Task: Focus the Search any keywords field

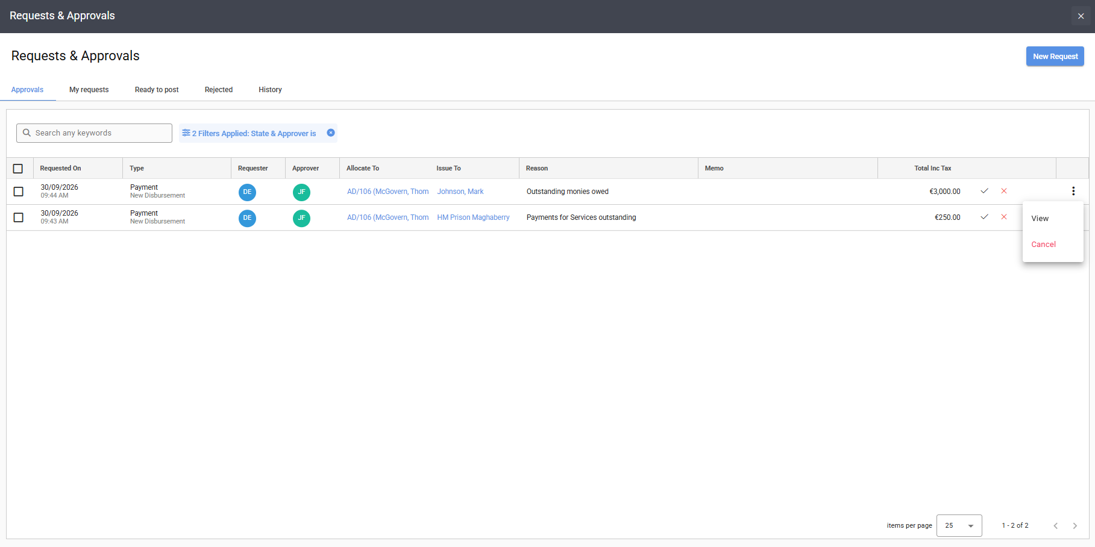Action: (x=94, y=133)
